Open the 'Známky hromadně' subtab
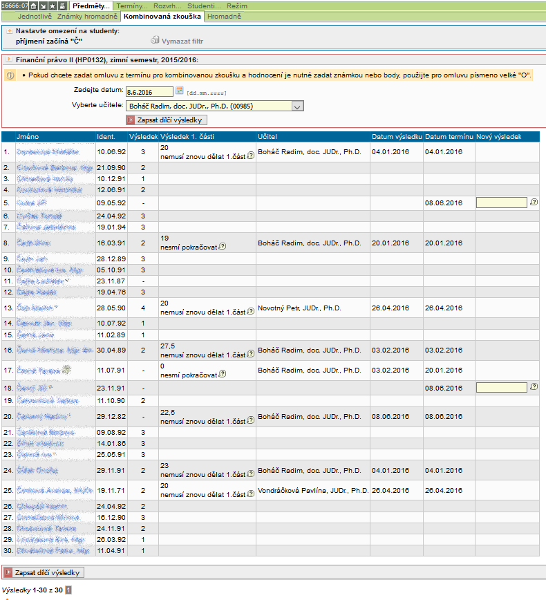The width and height of the screenshot is (546, 600). [87, 15]
